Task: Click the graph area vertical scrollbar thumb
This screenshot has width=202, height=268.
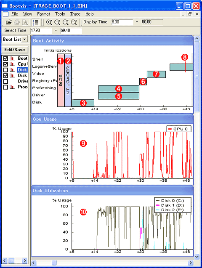Action: [197, 77]
